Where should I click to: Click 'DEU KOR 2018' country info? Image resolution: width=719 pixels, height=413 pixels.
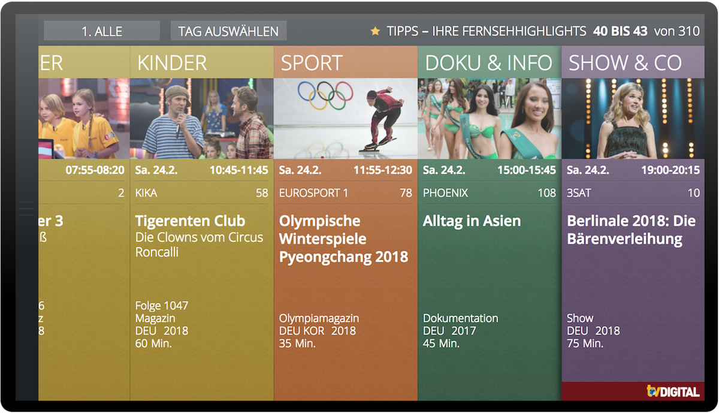(x=318, y=331)
